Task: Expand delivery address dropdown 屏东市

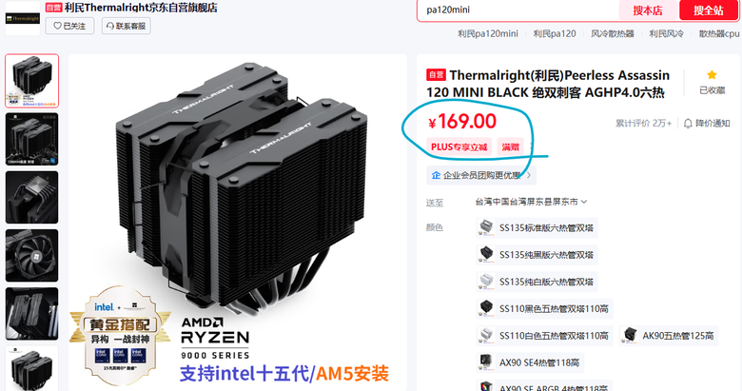Action: pyautogui.click(x=584, y=202)
